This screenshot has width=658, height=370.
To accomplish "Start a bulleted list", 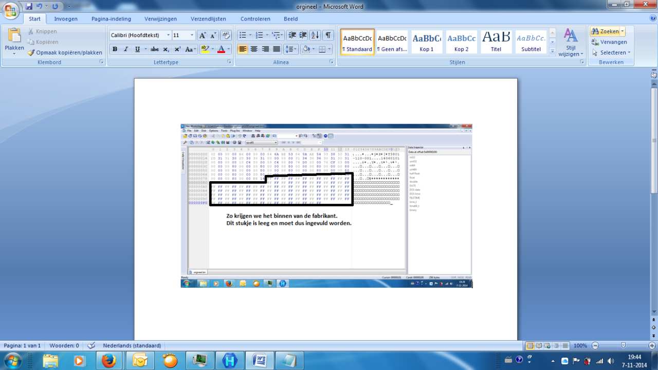I will [x=243, y=35].
